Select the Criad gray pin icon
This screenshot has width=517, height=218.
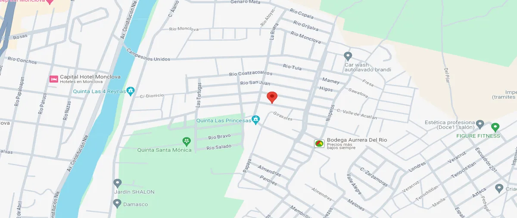pos(499,188)
